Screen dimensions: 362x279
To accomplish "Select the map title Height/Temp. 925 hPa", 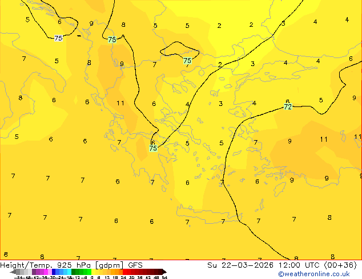I will coord(45,265).
